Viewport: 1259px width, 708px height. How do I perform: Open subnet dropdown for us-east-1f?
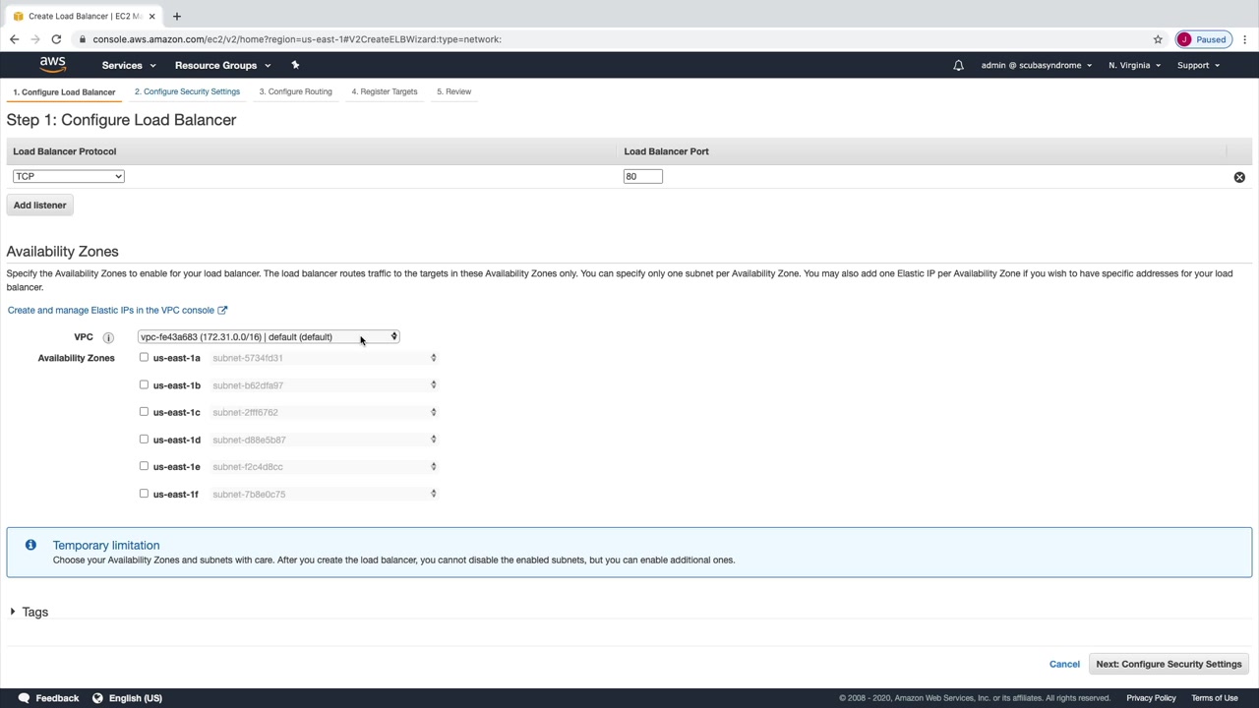325,494
